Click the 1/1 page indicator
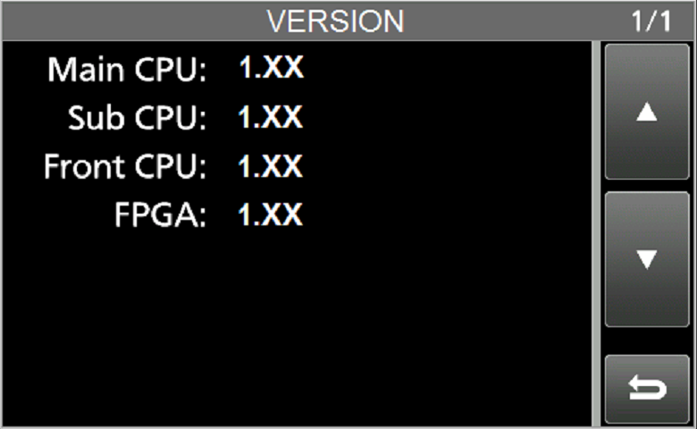 click(x=650, y=21)
